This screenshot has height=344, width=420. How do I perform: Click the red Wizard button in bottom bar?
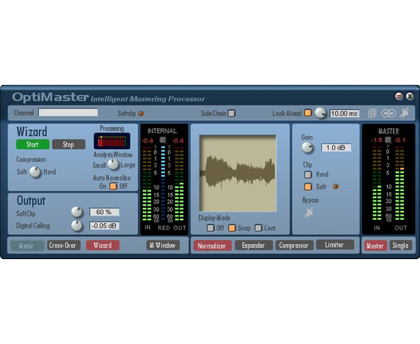click(102, 245)
